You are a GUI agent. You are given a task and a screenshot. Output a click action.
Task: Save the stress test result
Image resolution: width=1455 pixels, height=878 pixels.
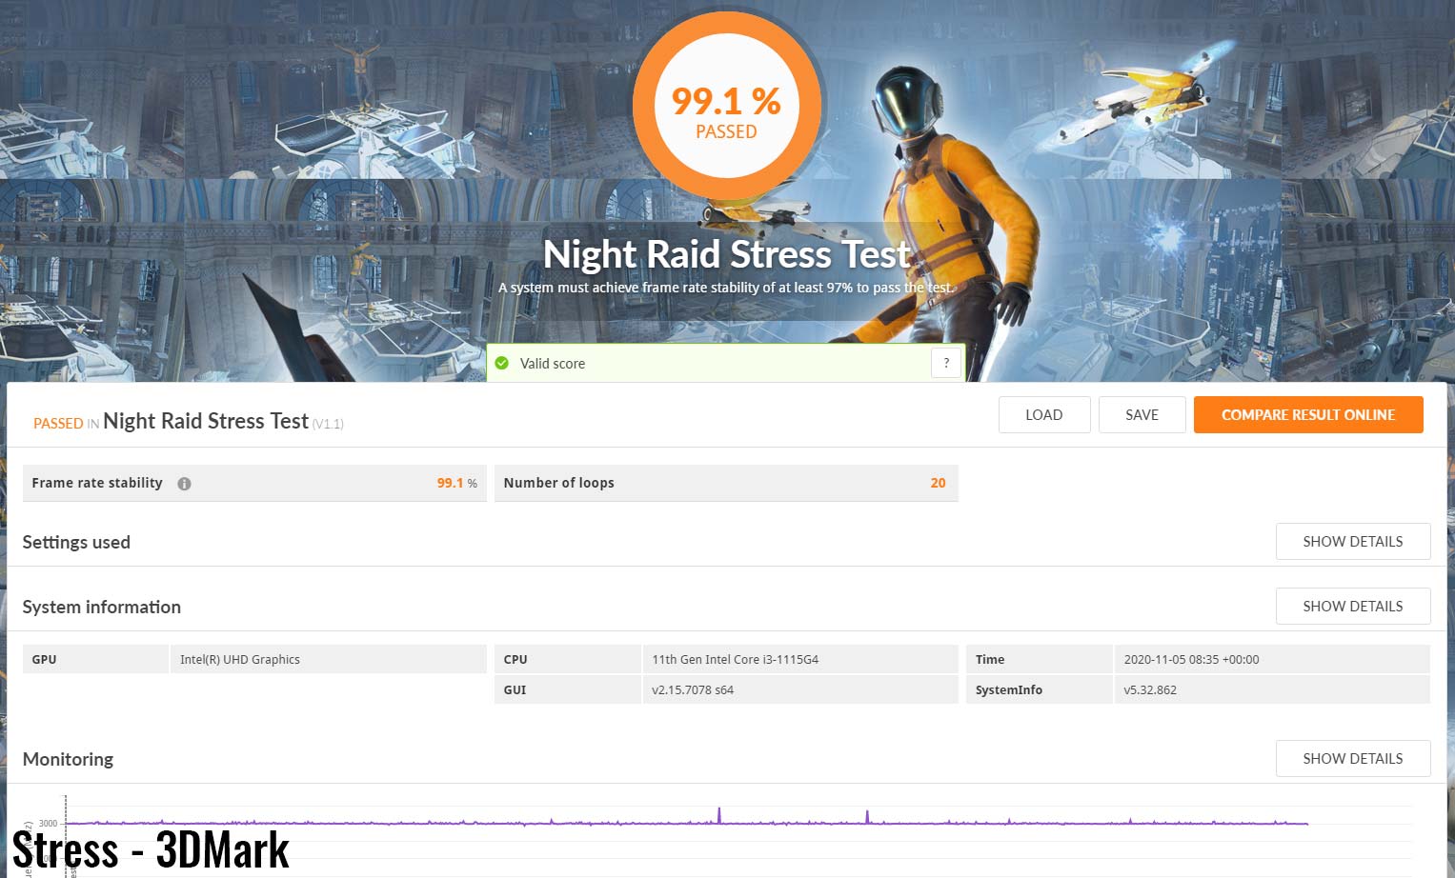[1142, 415]
